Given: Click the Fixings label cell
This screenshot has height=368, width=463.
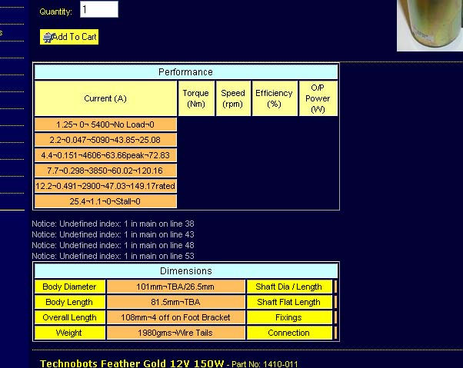Looking at the screenshot, I should coord(288,317).
